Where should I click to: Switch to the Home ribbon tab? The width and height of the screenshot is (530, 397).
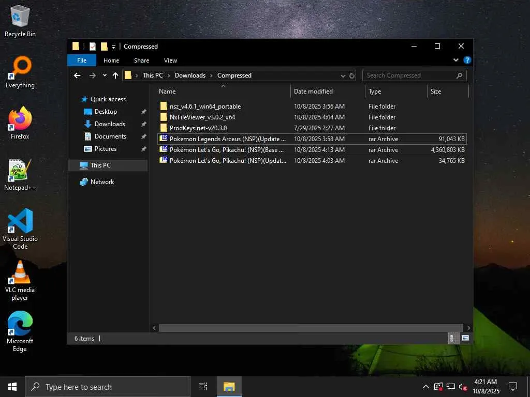[111, 60]
